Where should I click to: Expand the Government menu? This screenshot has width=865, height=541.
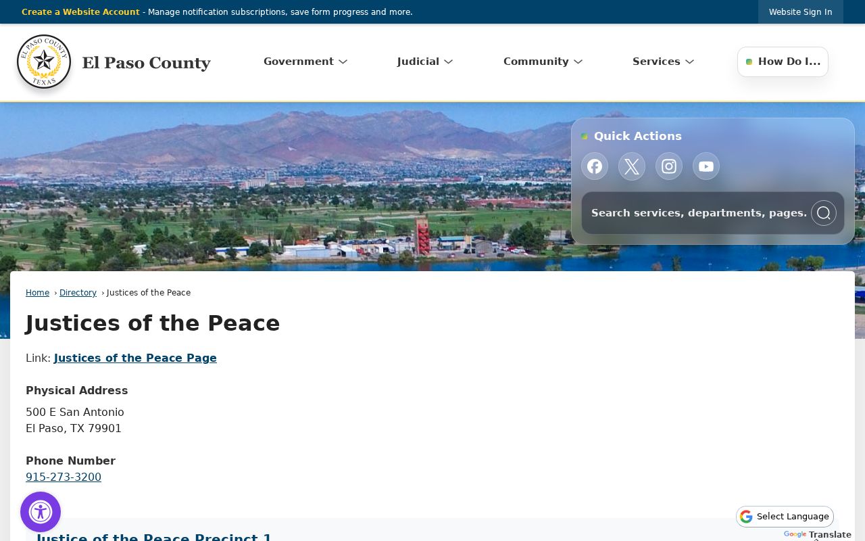(305, 62)
